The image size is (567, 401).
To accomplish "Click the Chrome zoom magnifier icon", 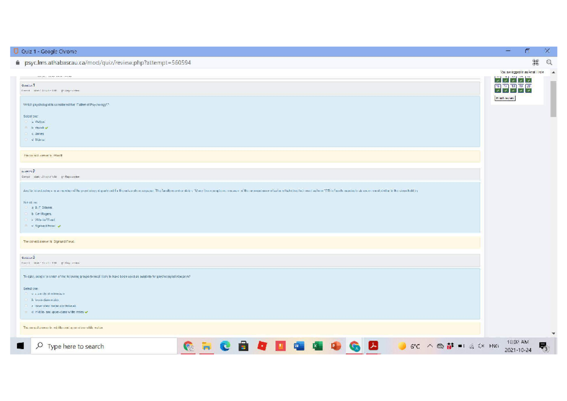I will click(549, 62).
